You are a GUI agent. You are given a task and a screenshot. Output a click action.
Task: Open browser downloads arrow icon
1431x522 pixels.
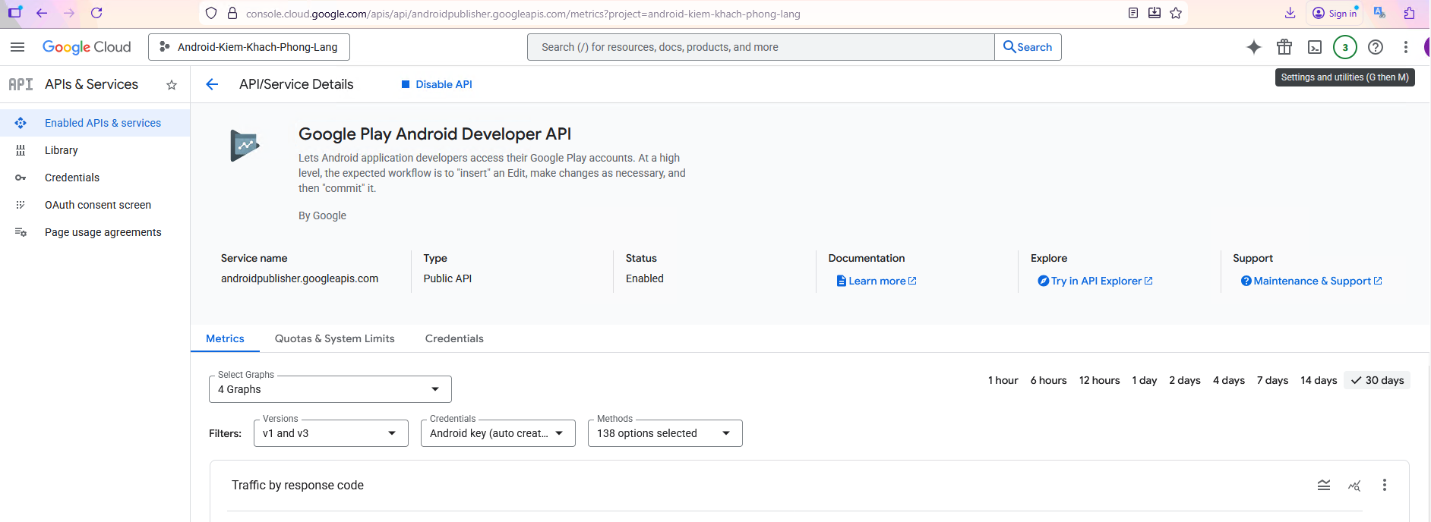point(1290,13)
